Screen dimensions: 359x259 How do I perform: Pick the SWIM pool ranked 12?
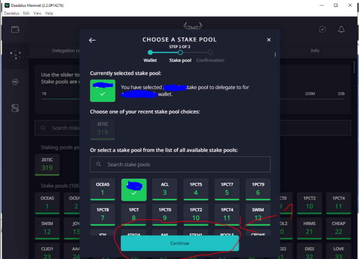point(258,215)
